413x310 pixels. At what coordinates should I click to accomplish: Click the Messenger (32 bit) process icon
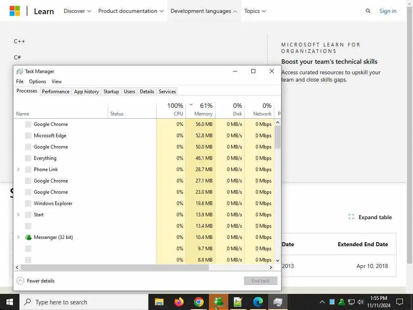coord(28,237)
